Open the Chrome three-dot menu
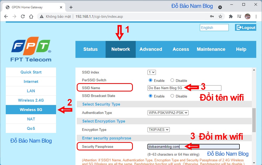This screenshot has height=165, width=262. [256, 16]
